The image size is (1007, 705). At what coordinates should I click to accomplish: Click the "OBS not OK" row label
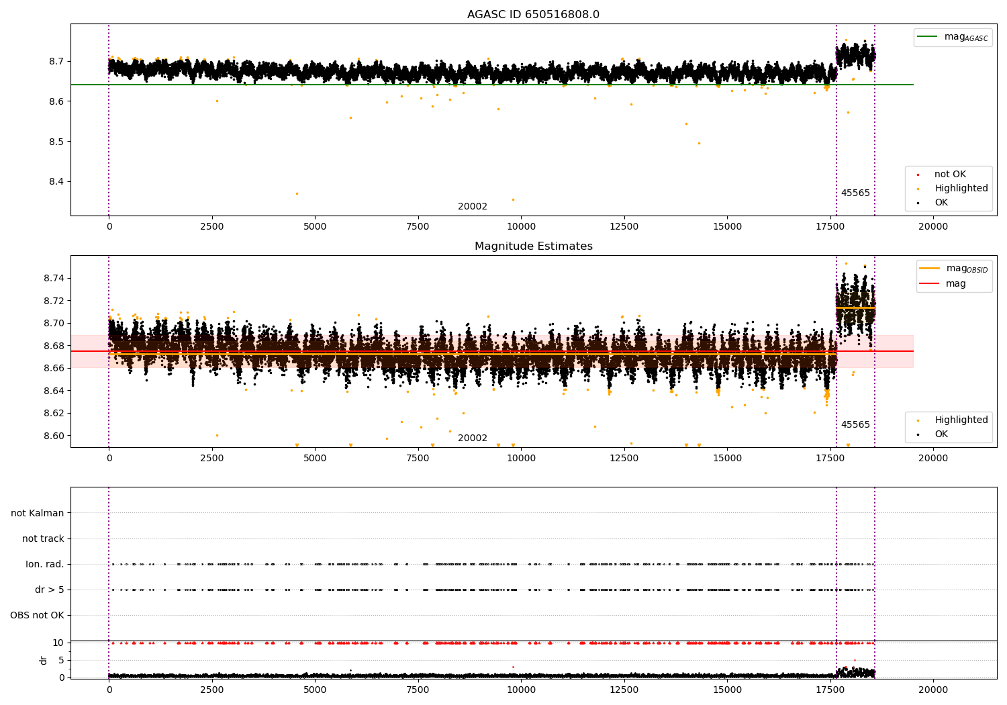(x=37, y=616)
